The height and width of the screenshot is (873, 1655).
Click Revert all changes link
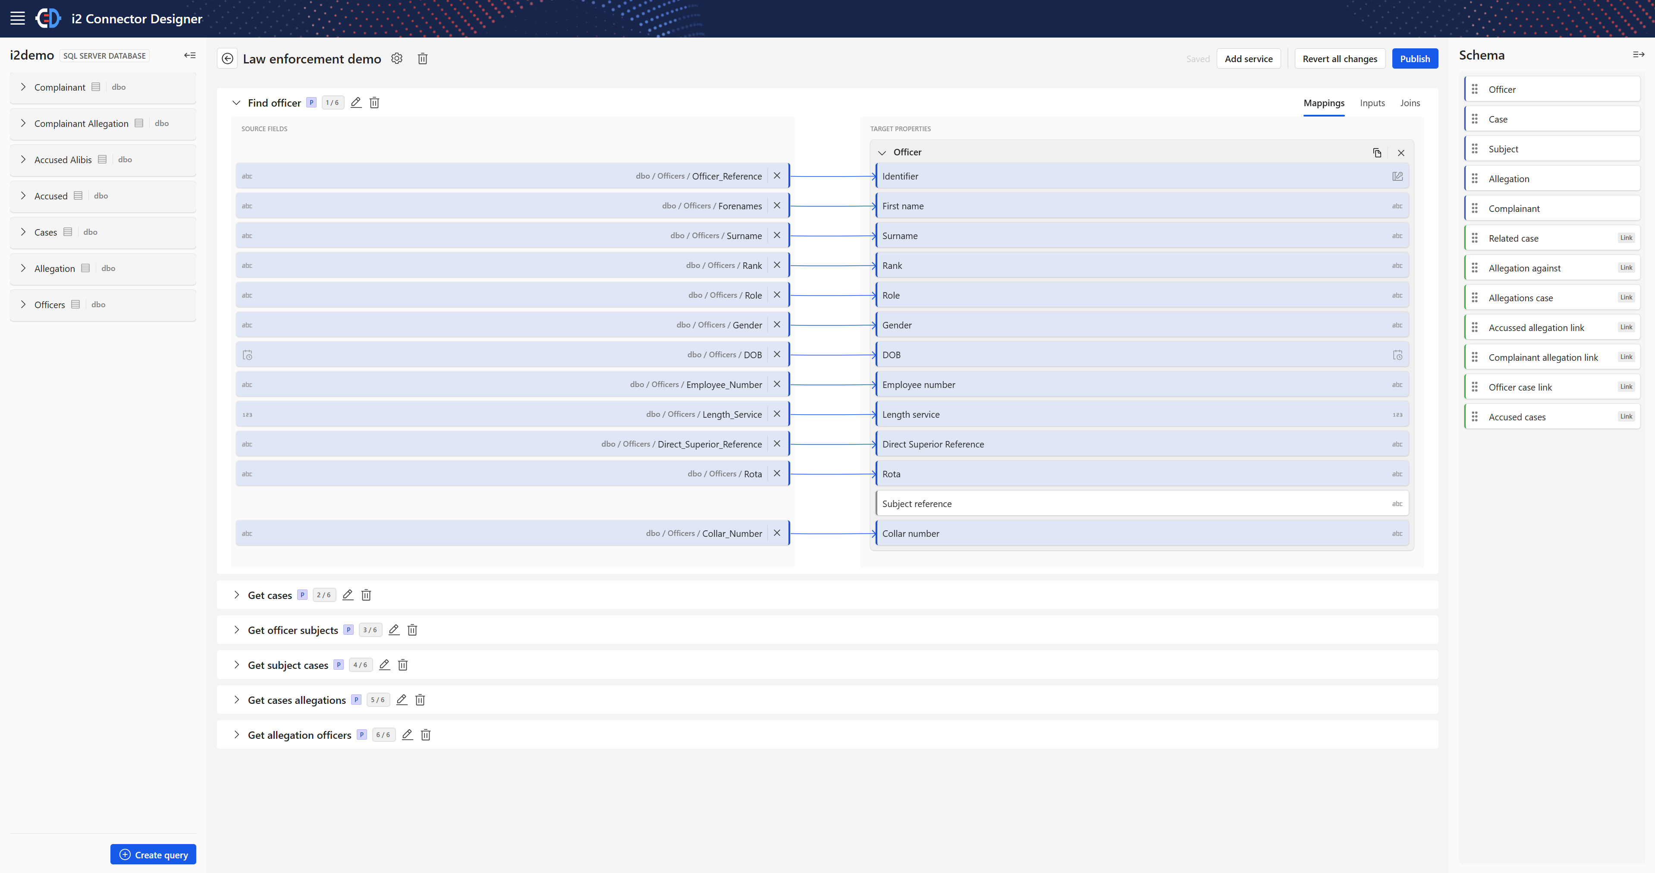pyautogui.click(x=1340, y=58)
